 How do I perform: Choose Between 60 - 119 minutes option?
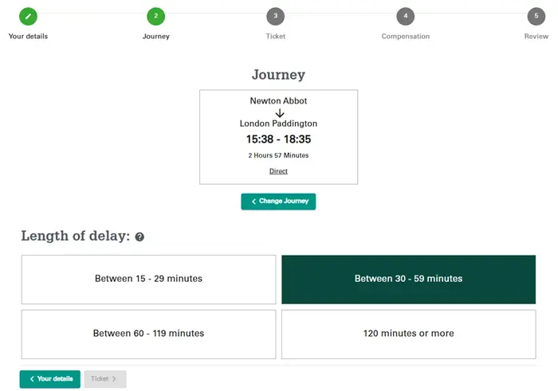(x=148, y=334)
